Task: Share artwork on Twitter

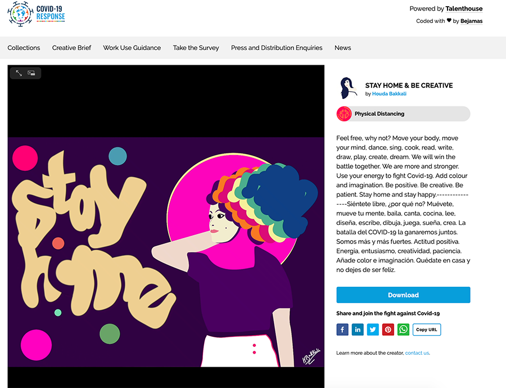Action: 373,330
